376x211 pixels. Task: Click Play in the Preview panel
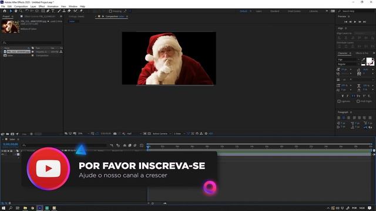(x=355, y=22)
